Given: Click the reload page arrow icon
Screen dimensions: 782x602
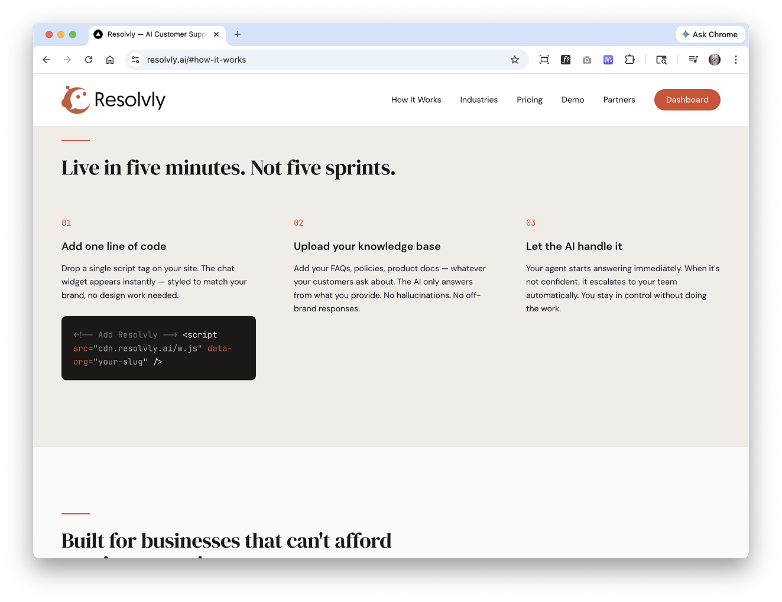Looking at the screenshot, I should [89, 60].
